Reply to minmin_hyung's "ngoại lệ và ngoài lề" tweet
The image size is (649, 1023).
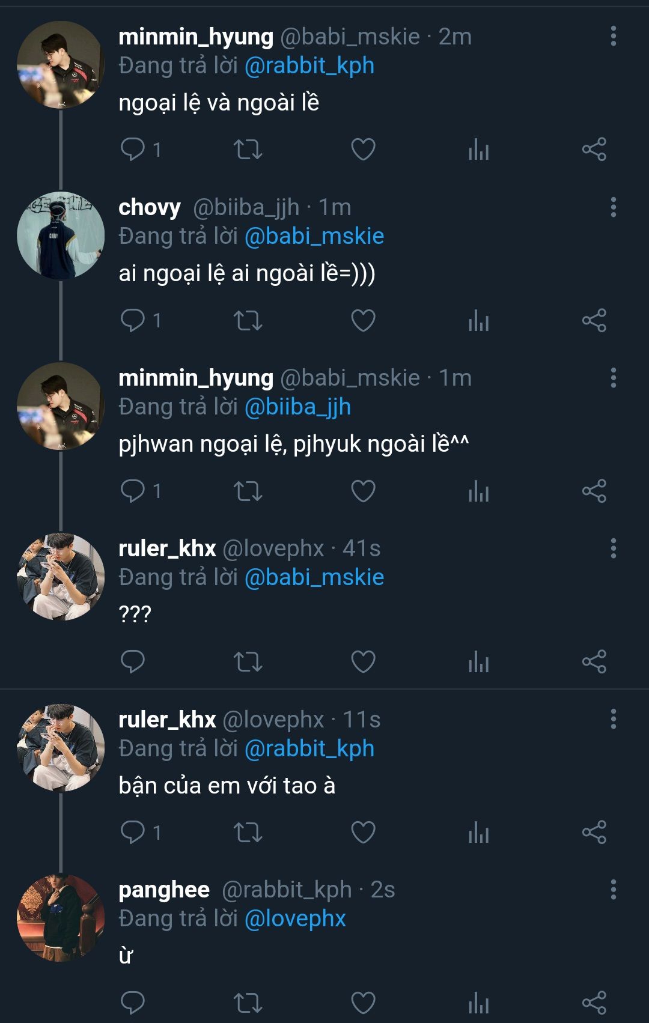coord(133,149)
